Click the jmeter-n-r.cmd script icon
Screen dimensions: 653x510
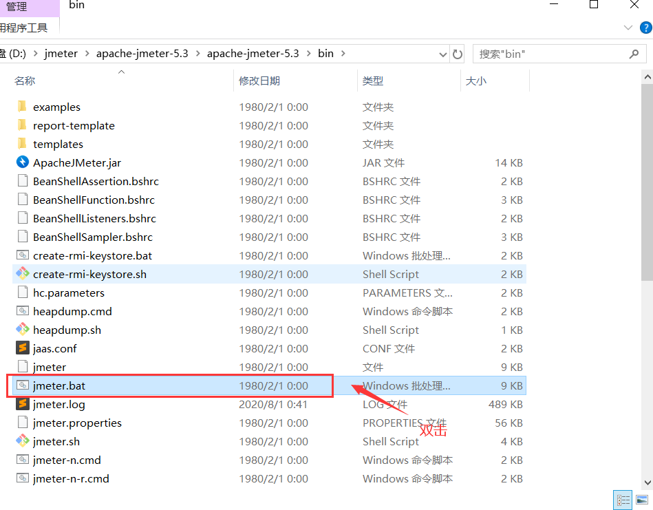point(23,478)
